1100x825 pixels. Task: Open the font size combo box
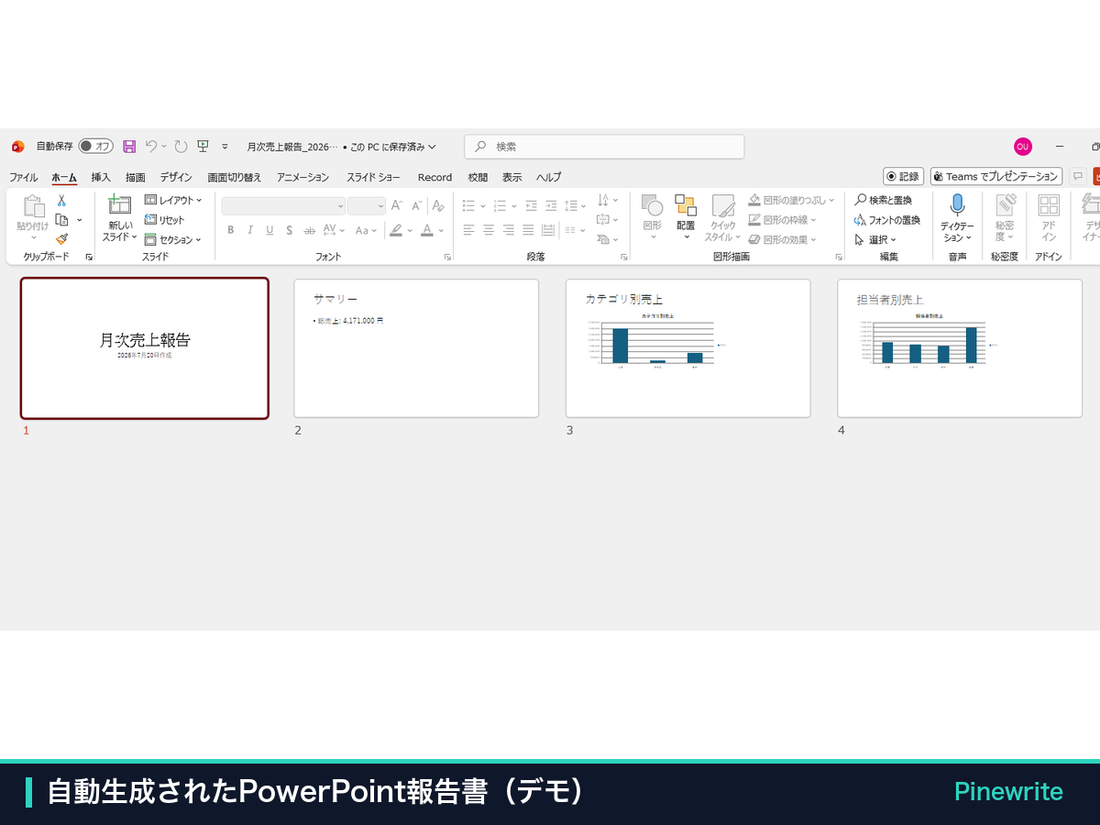click(367, 206)
